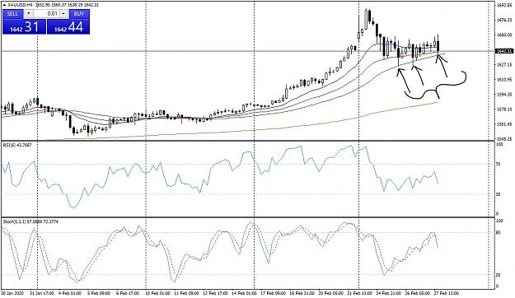Increase lot volume with the up arrow
The width and height of the screenshot is (515, 298).
[x=63, y=14]
